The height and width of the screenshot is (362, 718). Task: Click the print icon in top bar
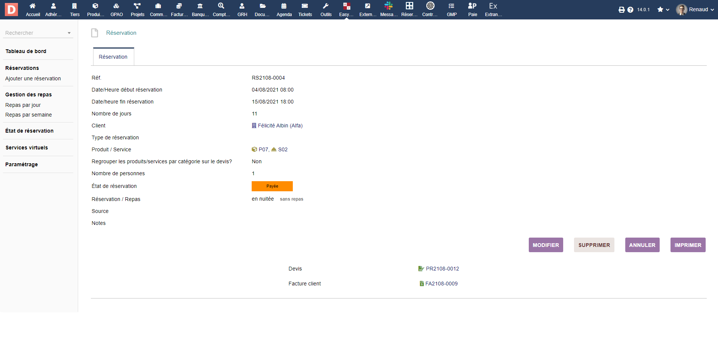coord(622,10)
